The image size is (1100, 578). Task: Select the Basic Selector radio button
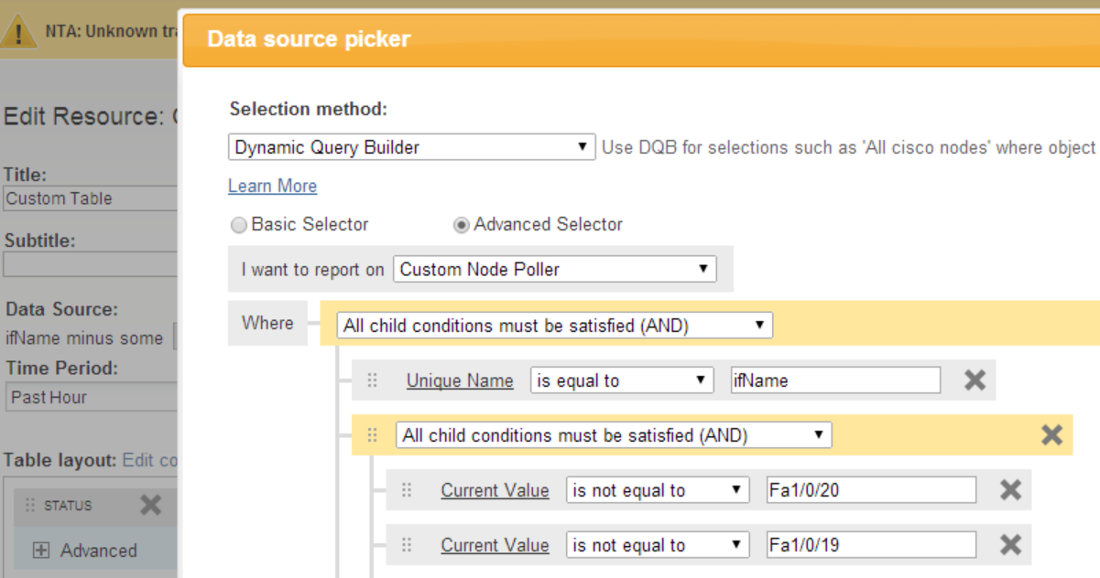(x=239, y=225)
